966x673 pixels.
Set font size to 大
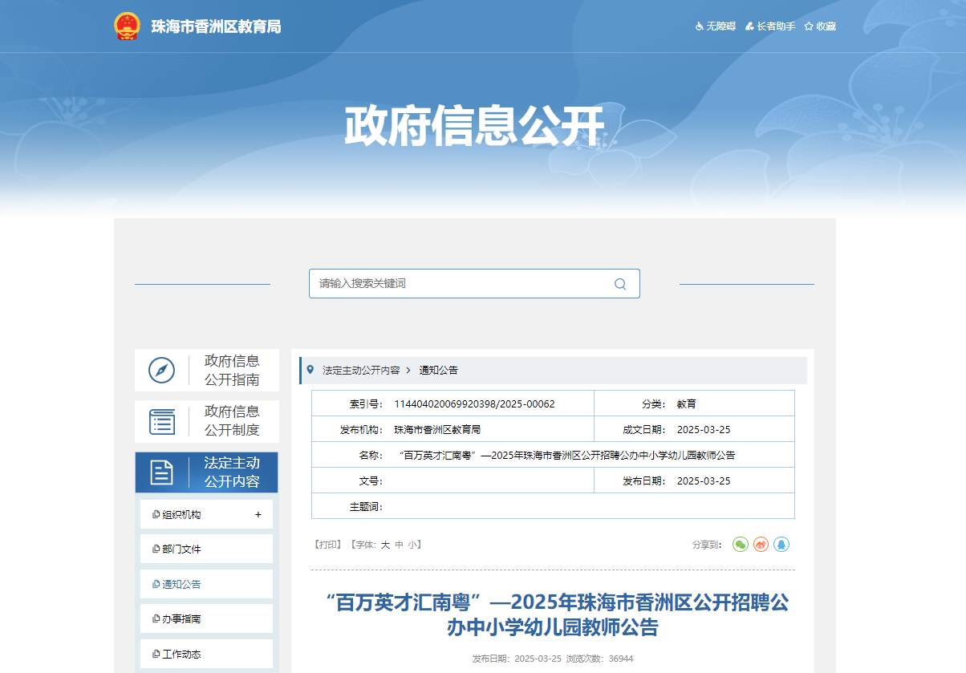coord(385,545)
